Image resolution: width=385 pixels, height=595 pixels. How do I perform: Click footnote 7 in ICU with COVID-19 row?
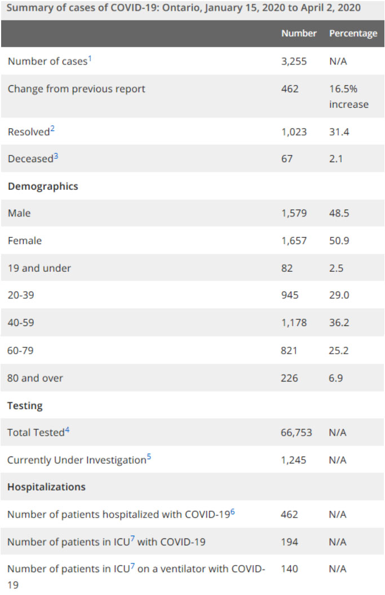pyautogui.click(x=132, y=538)
